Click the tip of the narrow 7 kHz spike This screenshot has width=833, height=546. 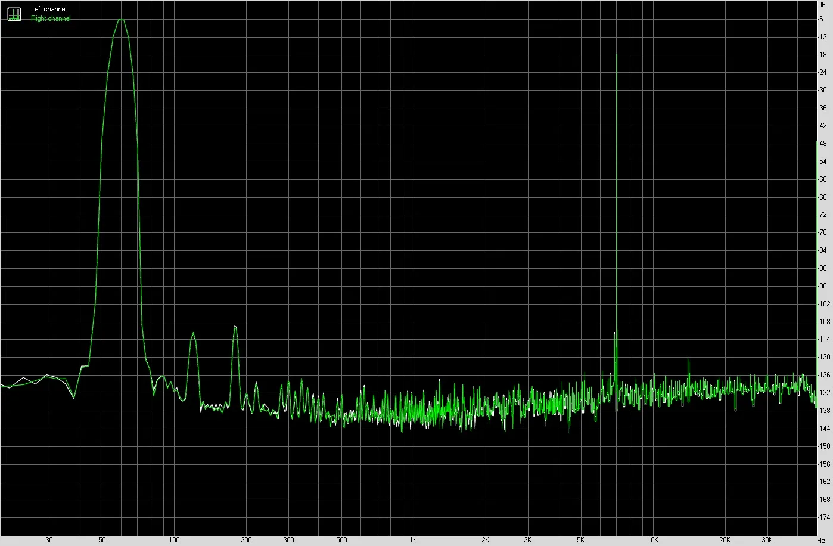tap(617, 55)
